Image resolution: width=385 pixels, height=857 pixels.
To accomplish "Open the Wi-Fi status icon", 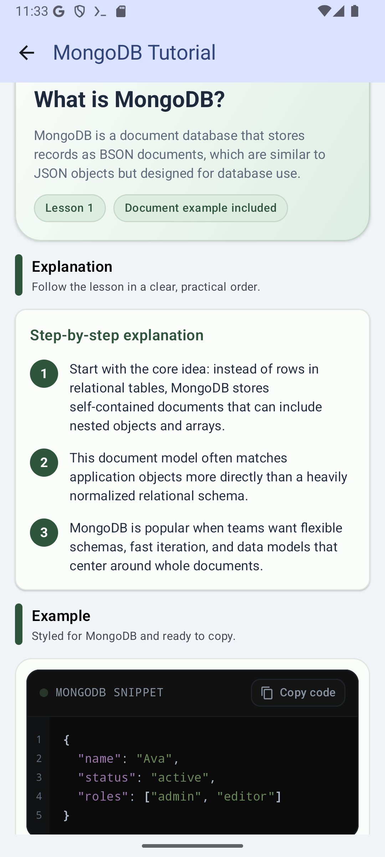I will click(324, 11).
